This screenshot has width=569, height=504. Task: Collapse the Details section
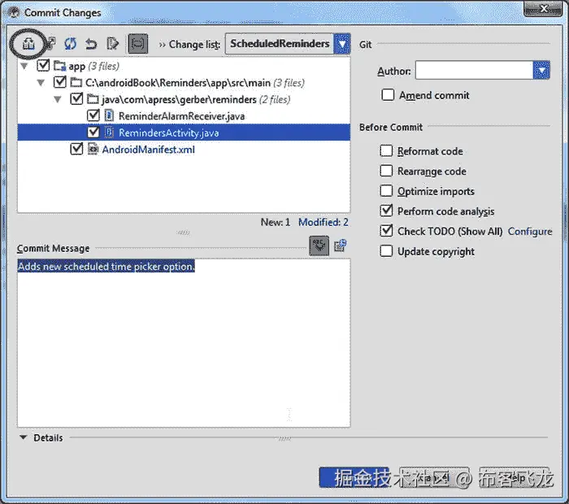click(x=24, y=437)
